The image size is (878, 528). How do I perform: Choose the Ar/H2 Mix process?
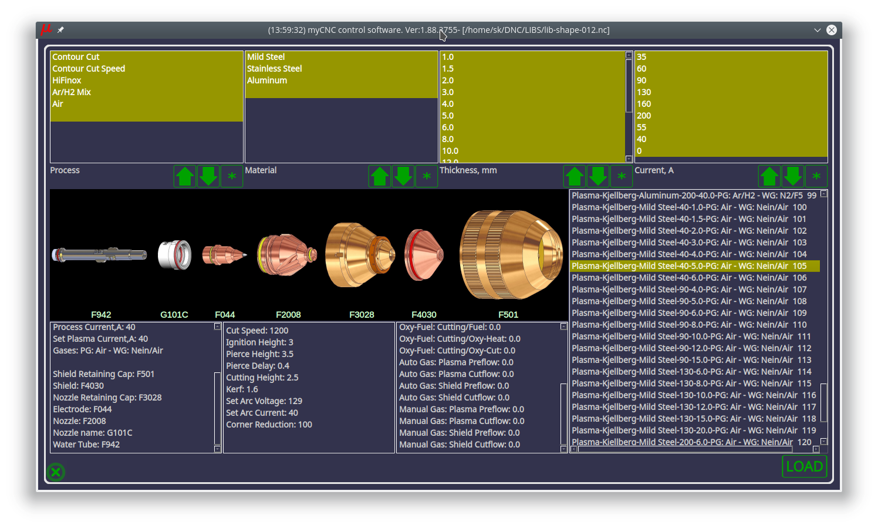(146, 92)
